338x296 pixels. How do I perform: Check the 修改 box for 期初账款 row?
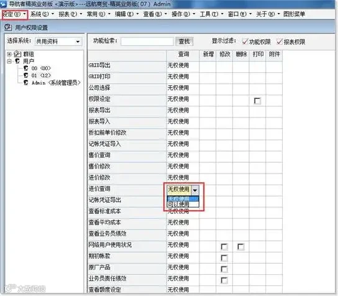pyautogui.click(x=224, y=258)
